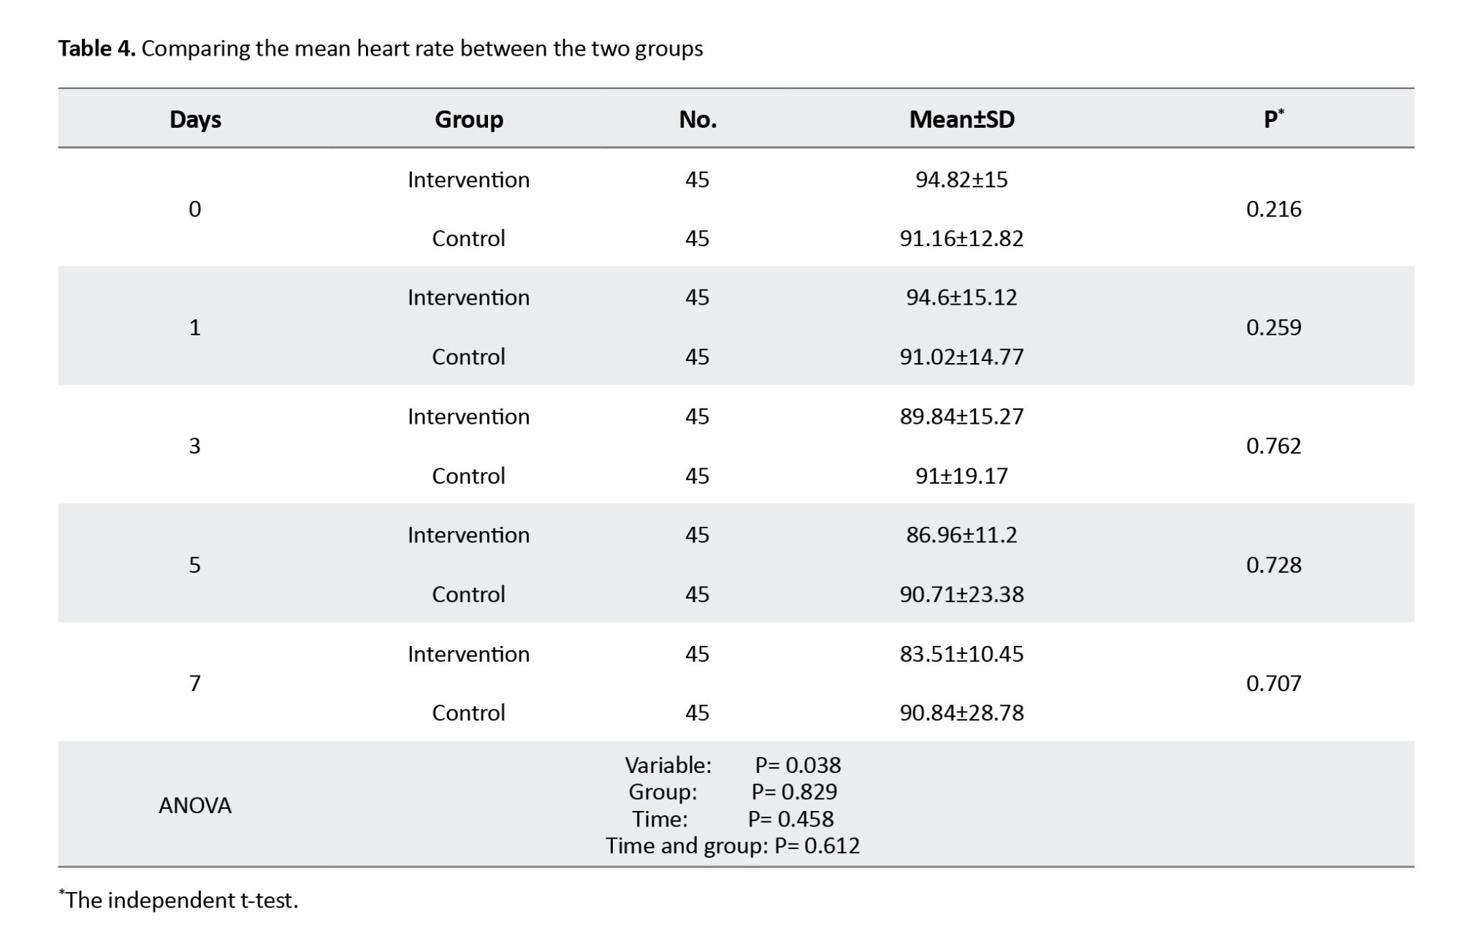The width and height of the screenshot is (1461, 933).
Task: Select the P* column header
Action: tap(1273, 119)
